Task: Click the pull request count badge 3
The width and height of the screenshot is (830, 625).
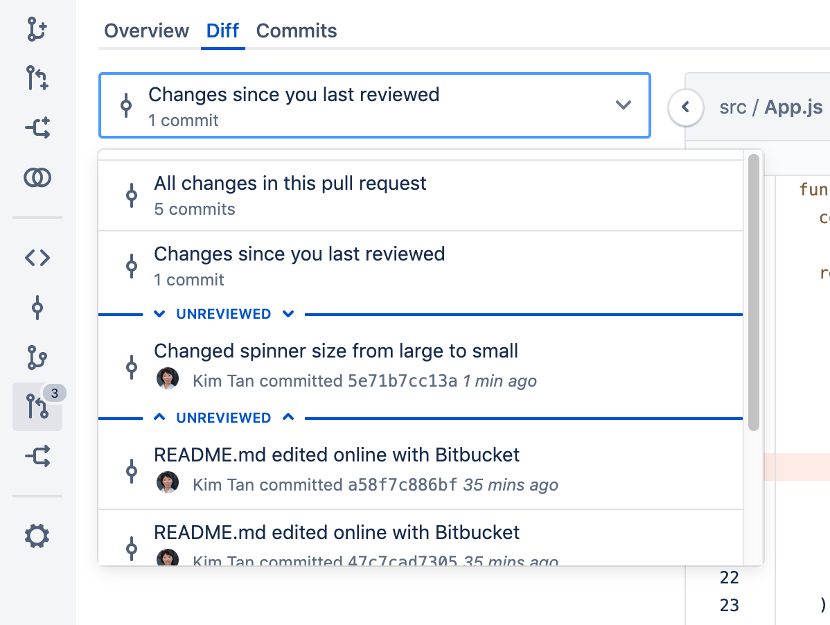Action: tap(55, 393)
